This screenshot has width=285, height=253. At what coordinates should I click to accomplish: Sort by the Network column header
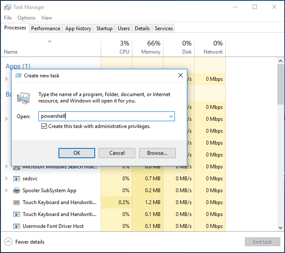[x=210, y=48]
